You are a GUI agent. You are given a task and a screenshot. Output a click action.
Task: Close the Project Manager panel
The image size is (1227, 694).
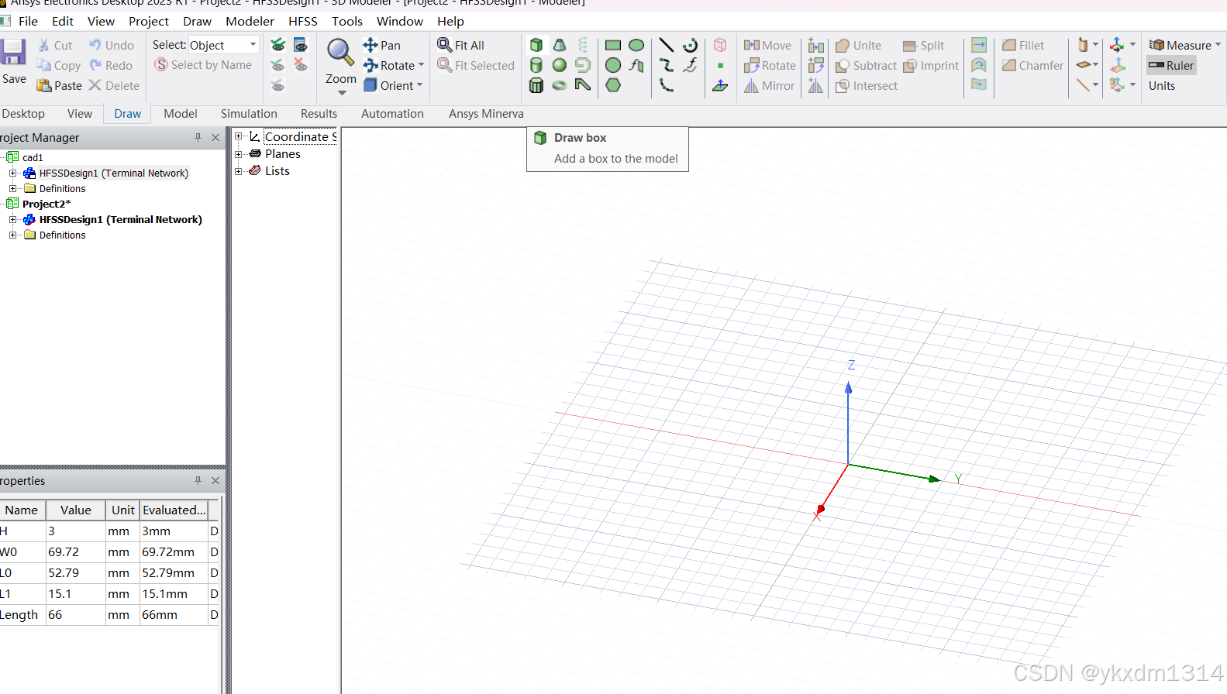pyautogui.click(x=215, y=137)
